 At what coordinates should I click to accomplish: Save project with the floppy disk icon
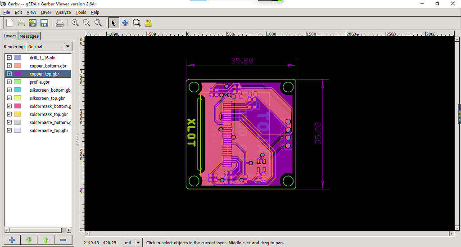click(44, 23)
